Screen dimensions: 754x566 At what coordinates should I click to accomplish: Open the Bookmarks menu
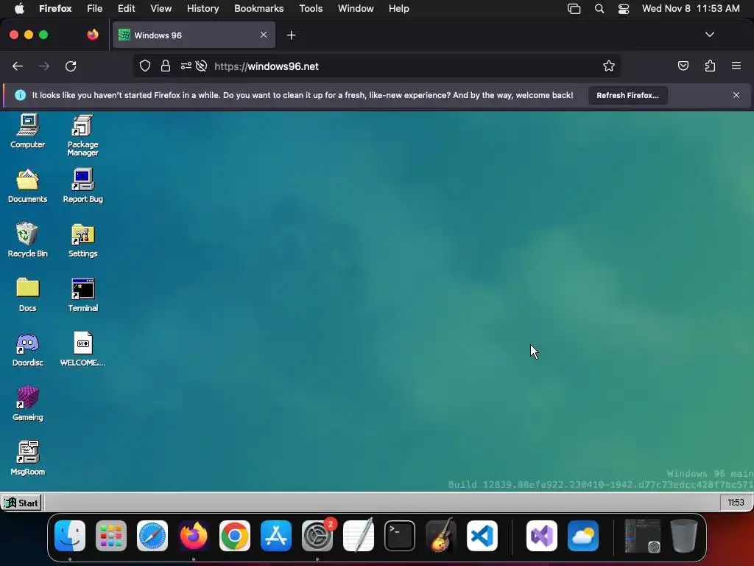(x=258, y=9)
